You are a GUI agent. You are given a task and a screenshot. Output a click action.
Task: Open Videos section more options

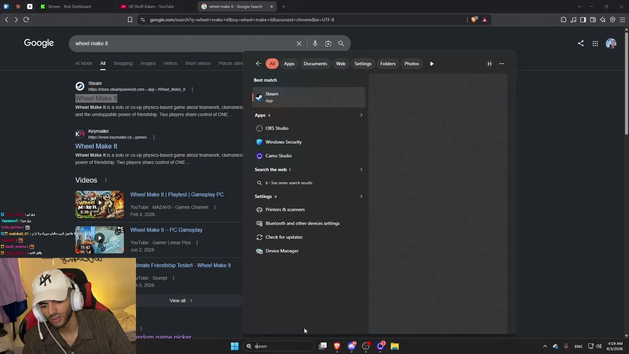pyautogui.click(x=105, y=180)
